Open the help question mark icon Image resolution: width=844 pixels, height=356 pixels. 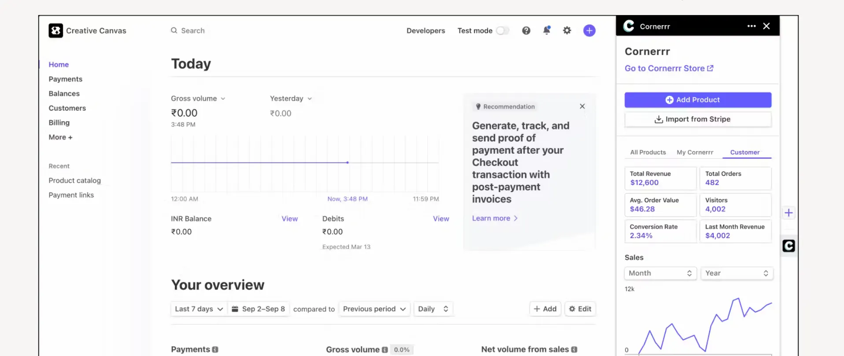pos(526,30)
